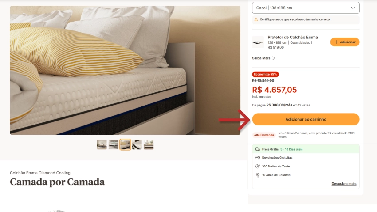Select the highlighted third gallery thumbnail
This screenshot has height=212, width=377.
click(x=125, y=144)
